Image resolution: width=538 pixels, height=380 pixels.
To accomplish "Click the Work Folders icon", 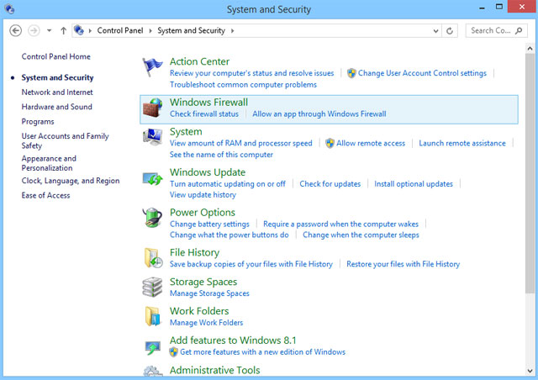I will tap(153, 316).
